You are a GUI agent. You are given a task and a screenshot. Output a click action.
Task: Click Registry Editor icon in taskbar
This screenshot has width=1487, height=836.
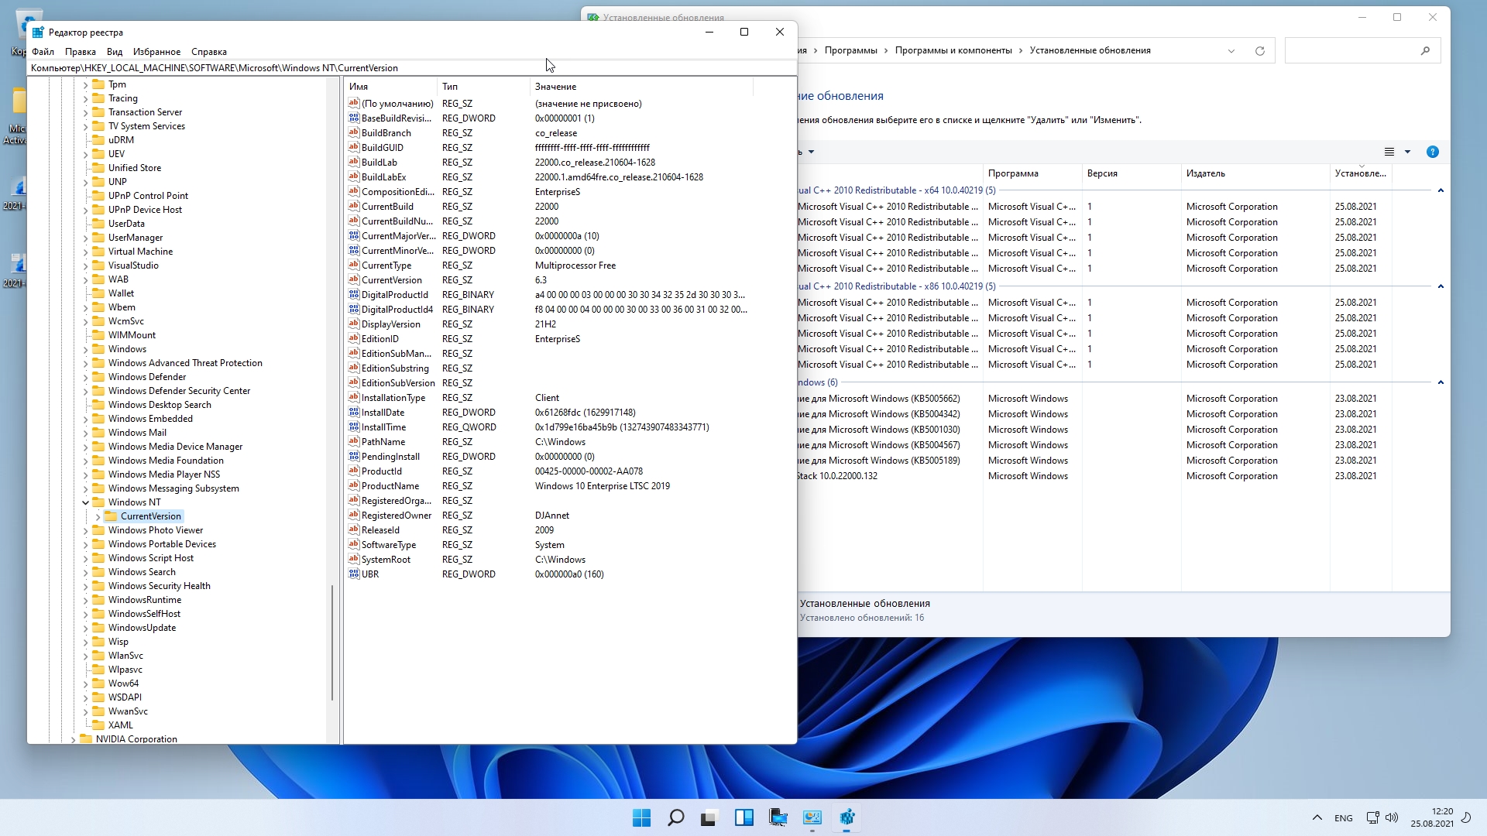click(847, 817)
